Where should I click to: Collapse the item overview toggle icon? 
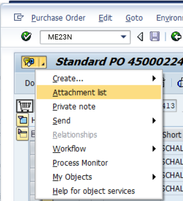pos(22,134)
